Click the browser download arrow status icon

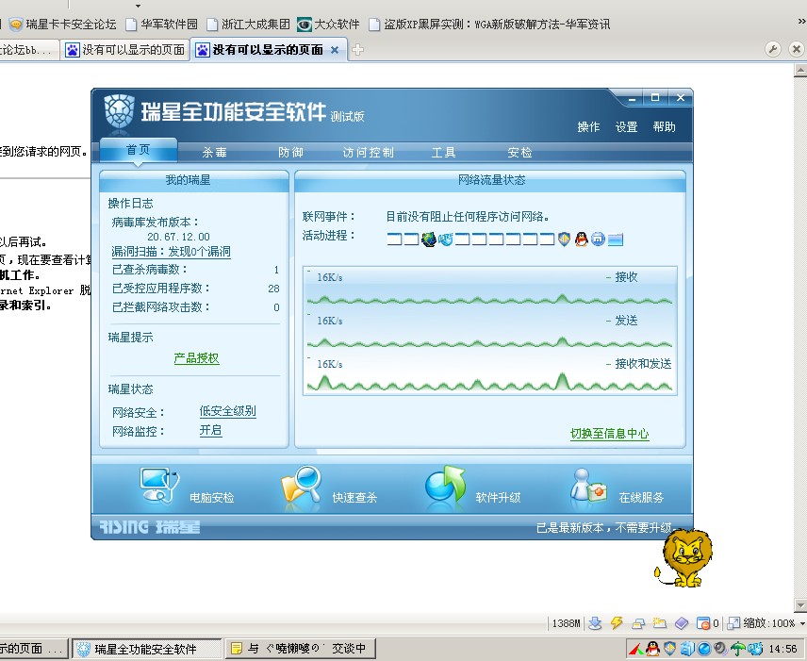point(595,623)
